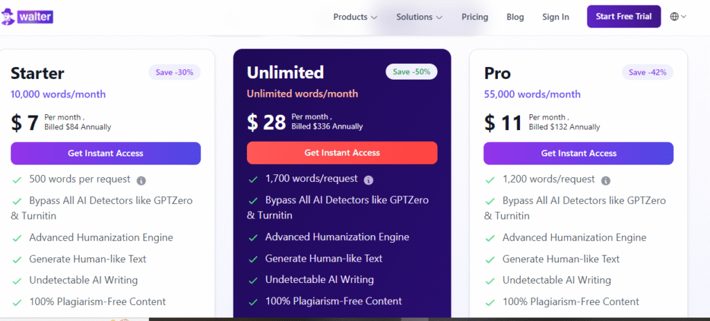The image size is (710, 321).
Task: Get Instant Access for Pro plan
Action: click(x=578, y=154)
